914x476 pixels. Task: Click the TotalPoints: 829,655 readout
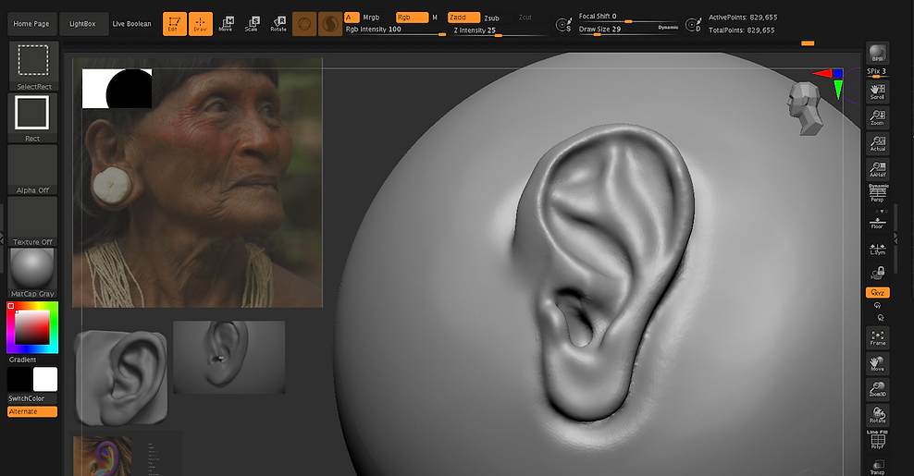(741, 31)
